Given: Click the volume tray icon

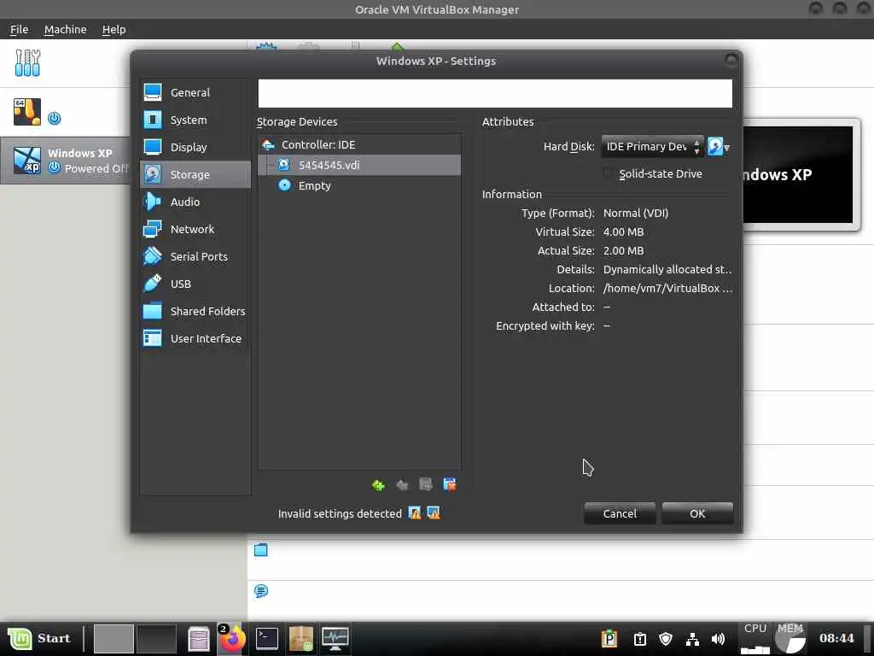Looking at the screenshot, I should 718,639.
